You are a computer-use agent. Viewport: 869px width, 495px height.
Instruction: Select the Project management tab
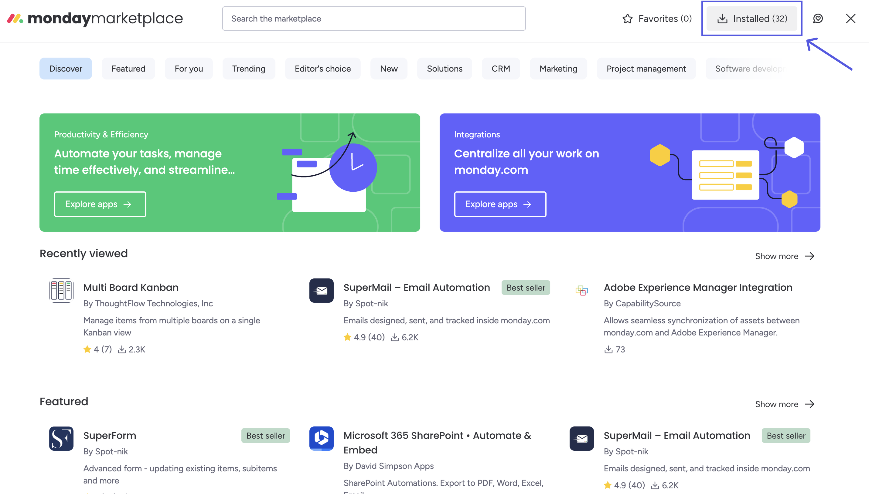[x=646, y=68]
